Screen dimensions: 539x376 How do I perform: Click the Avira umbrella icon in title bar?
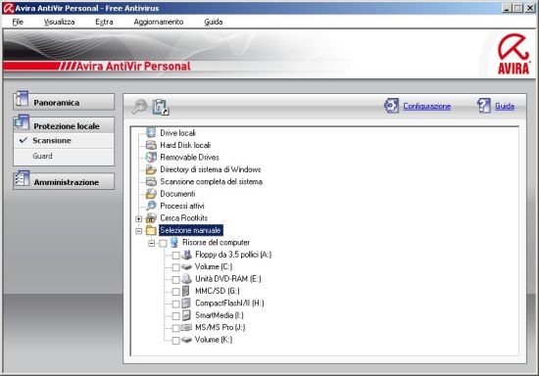(8, 8)
